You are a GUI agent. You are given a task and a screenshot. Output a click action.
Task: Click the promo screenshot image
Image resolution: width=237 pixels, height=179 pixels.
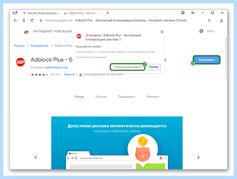click(117, 143)
